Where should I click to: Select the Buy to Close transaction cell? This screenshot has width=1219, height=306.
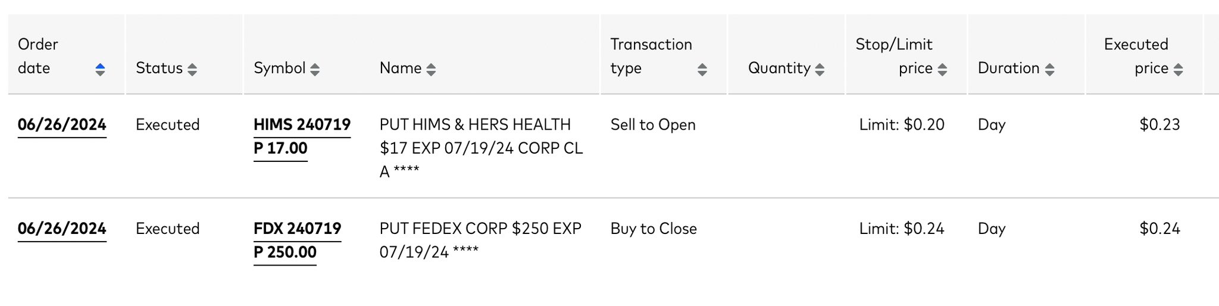pos(654,229)
